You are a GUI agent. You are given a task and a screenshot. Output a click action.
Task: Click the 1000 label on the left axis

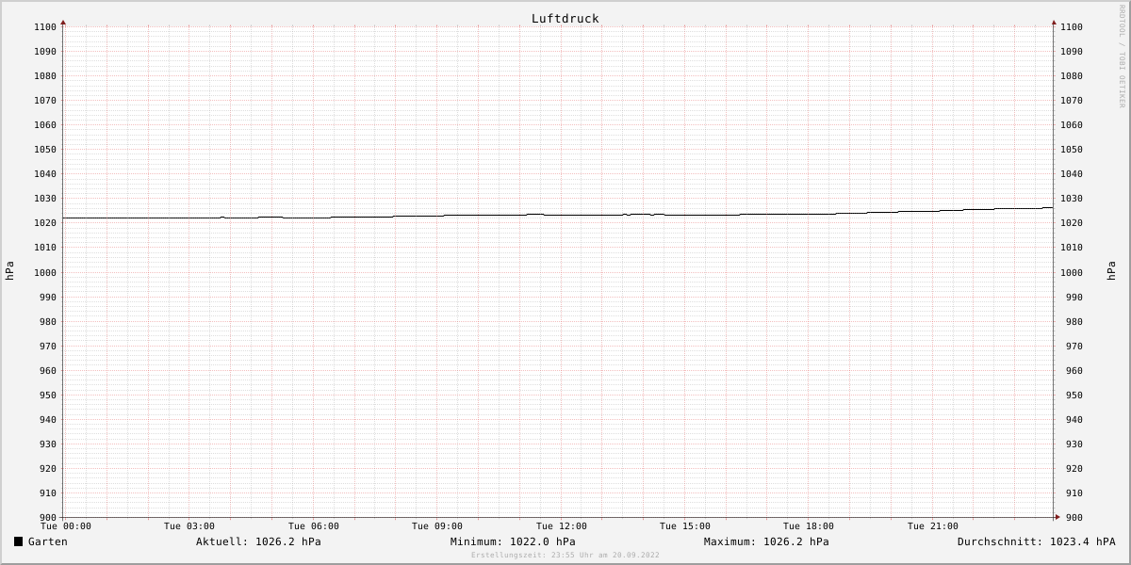pyautogui.click(x=44, y=273)
